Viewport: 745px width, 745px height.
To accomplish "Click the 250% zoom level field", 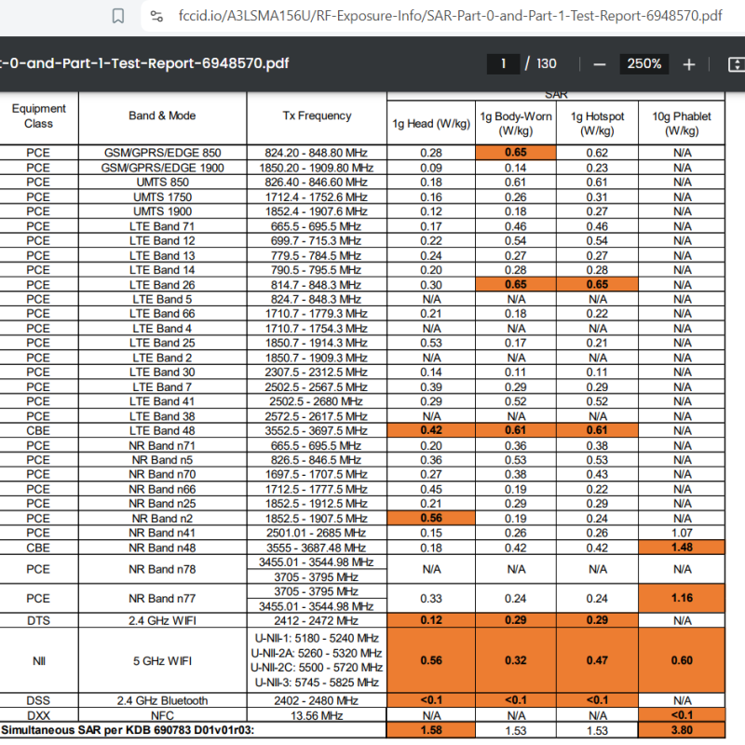I will 644,64.
